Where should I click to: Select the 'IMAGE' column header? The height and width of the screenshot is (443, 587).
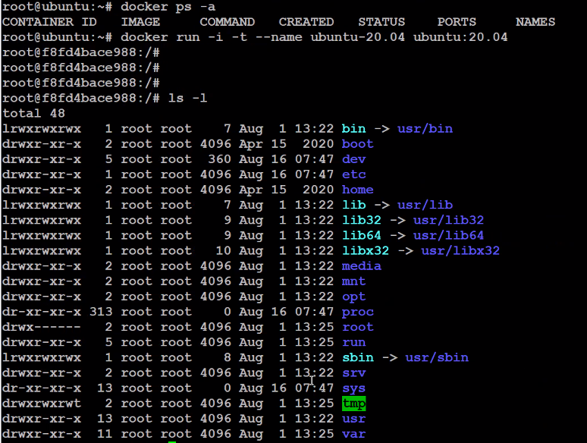140,22
